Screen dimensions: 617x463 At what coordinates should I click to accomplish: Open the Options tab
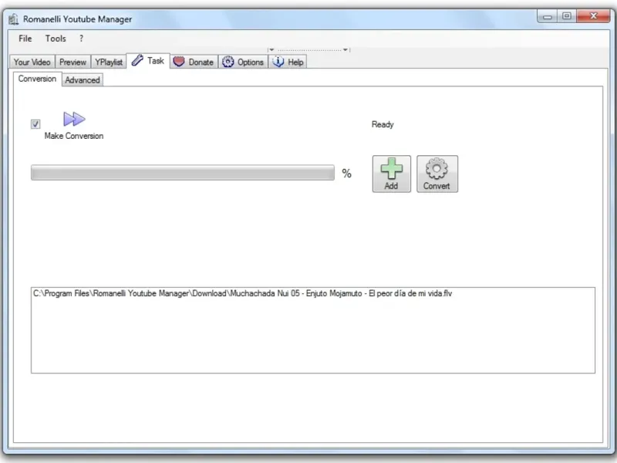[243, 63]
